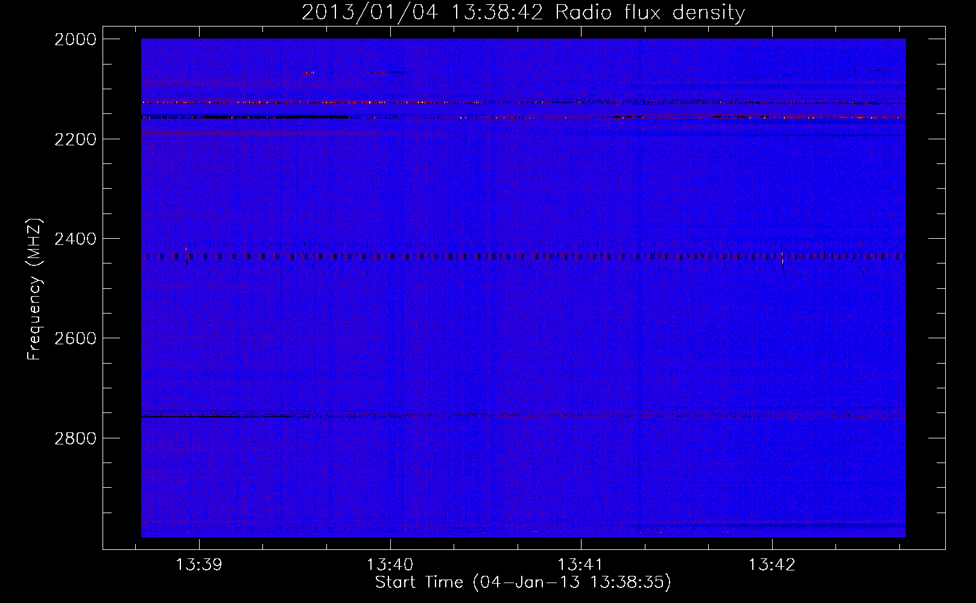Click the plot title "Radio flux density"
The image size is (976, 603).
click(x=650, y=13)
